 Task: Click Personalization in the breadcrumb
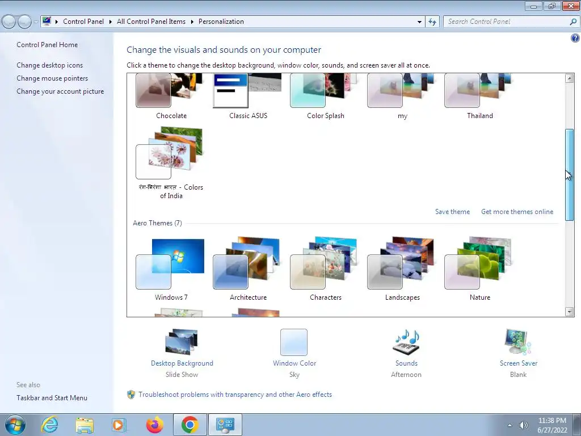[221, 22]
